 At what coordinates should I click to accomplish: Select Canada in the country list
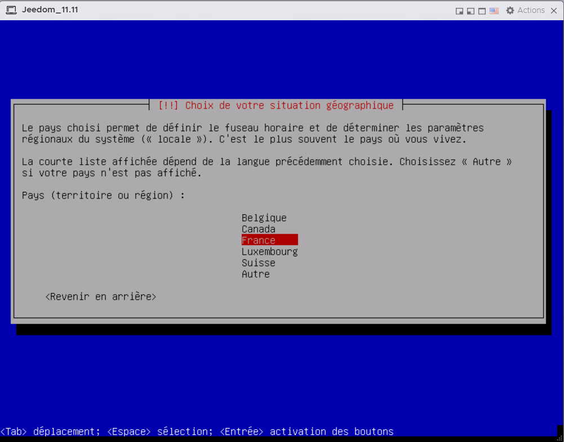tap(258, 229)
